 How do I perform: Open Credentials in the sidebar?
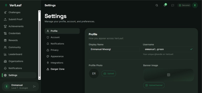19,33
